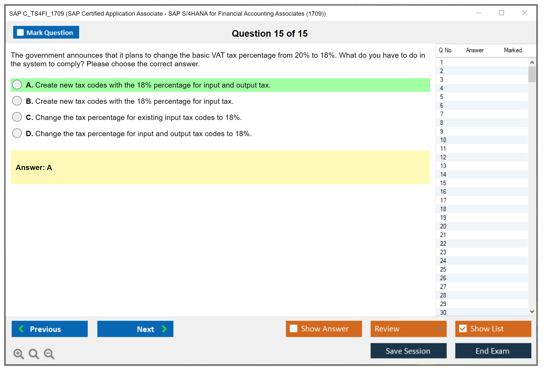
Task: Choose radio button for option D
Action: point(17,133)
